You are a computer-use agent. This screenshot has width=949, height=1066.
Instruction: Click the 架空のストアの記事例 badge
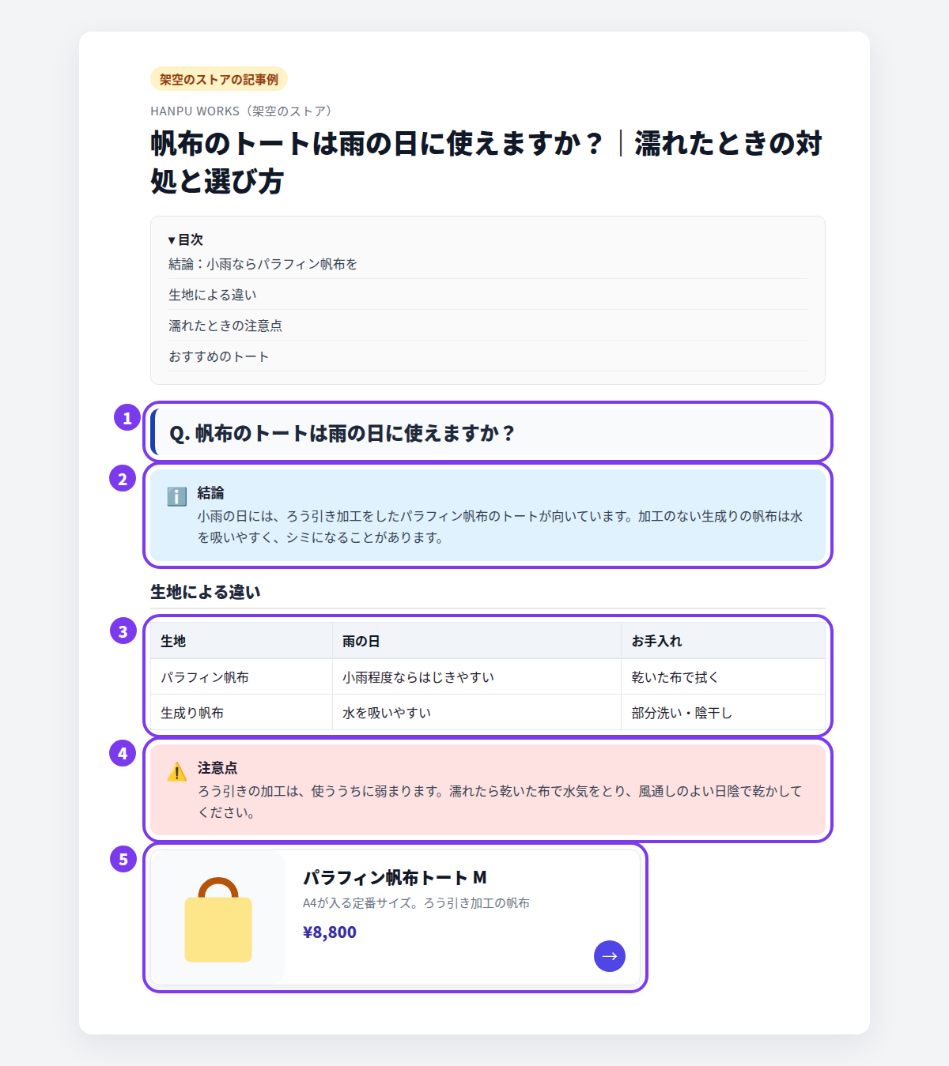[x=219, y=79]
